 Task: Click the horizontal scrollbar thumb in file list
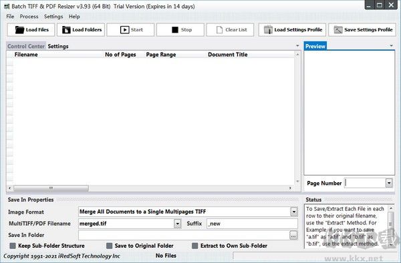(x=51, y=188)
